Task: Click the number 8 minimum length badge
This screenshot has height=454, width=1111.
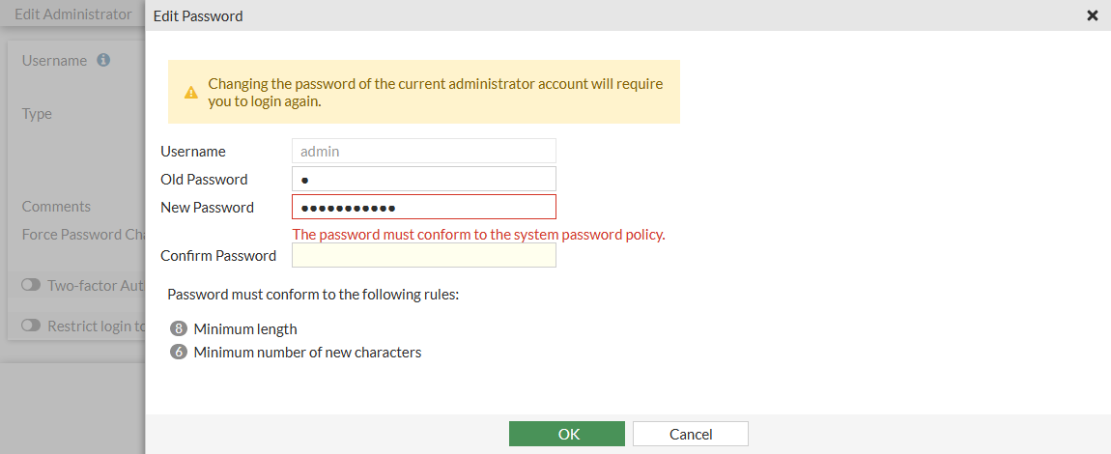Action: (178, 329)
